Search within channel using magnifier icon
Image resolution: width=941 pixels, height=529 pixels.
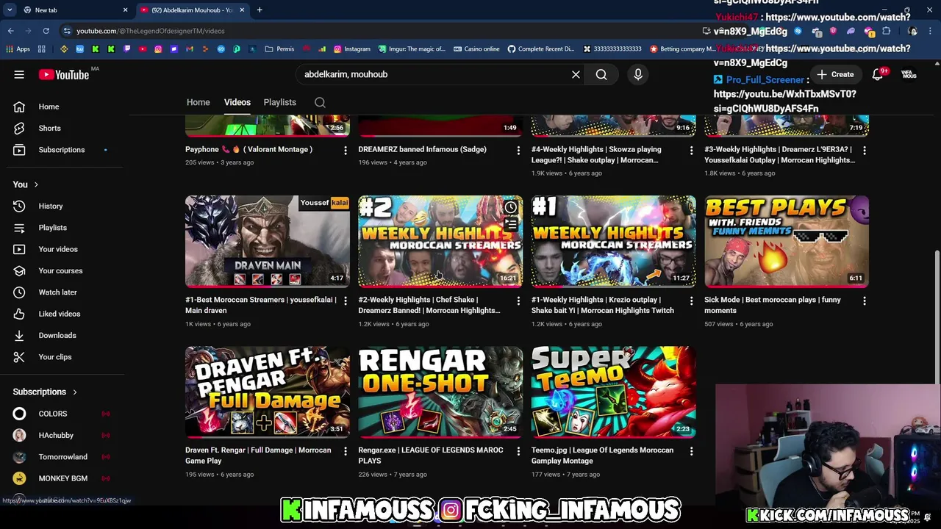coord(320,102)
